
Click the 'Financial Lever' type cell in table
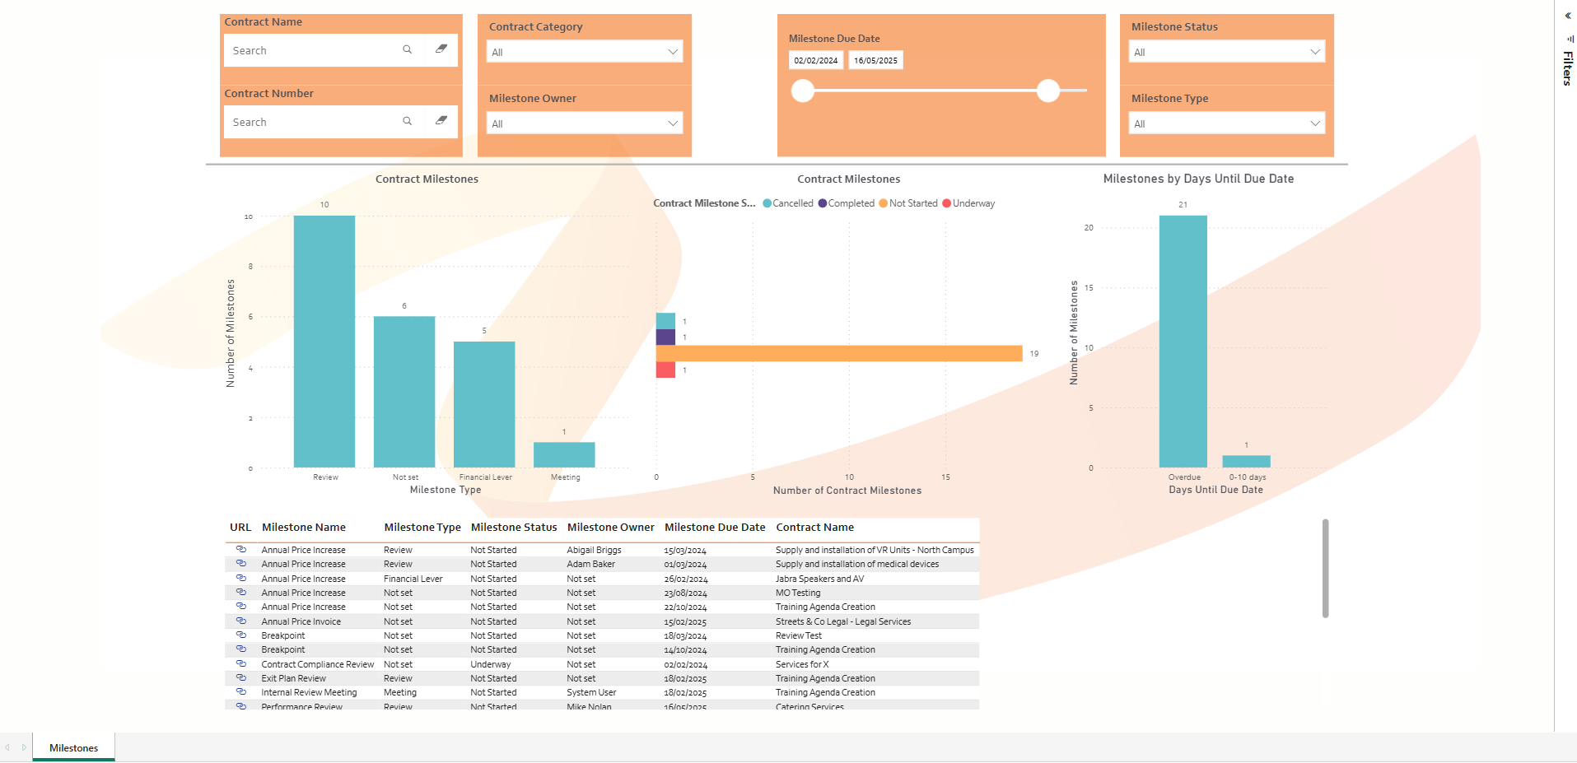413,579
